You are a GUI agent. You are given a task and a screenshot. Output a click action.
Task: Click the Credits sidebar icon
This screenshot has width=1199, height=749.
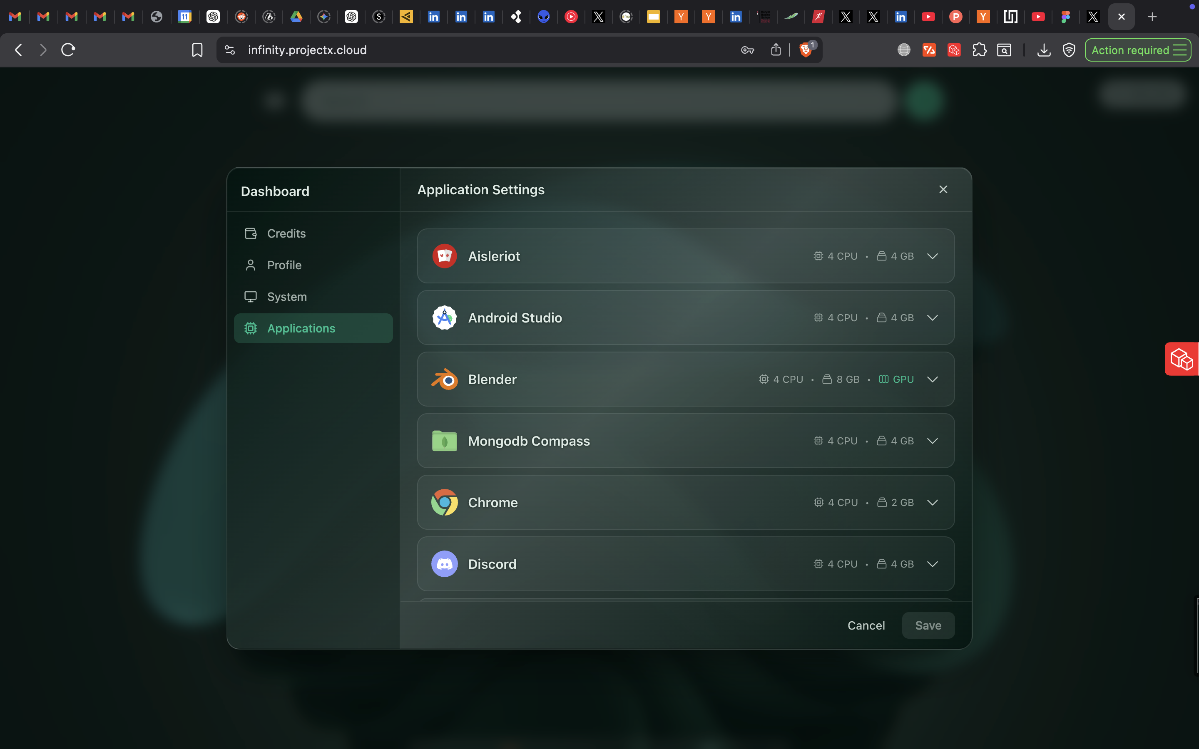(251, 233)
